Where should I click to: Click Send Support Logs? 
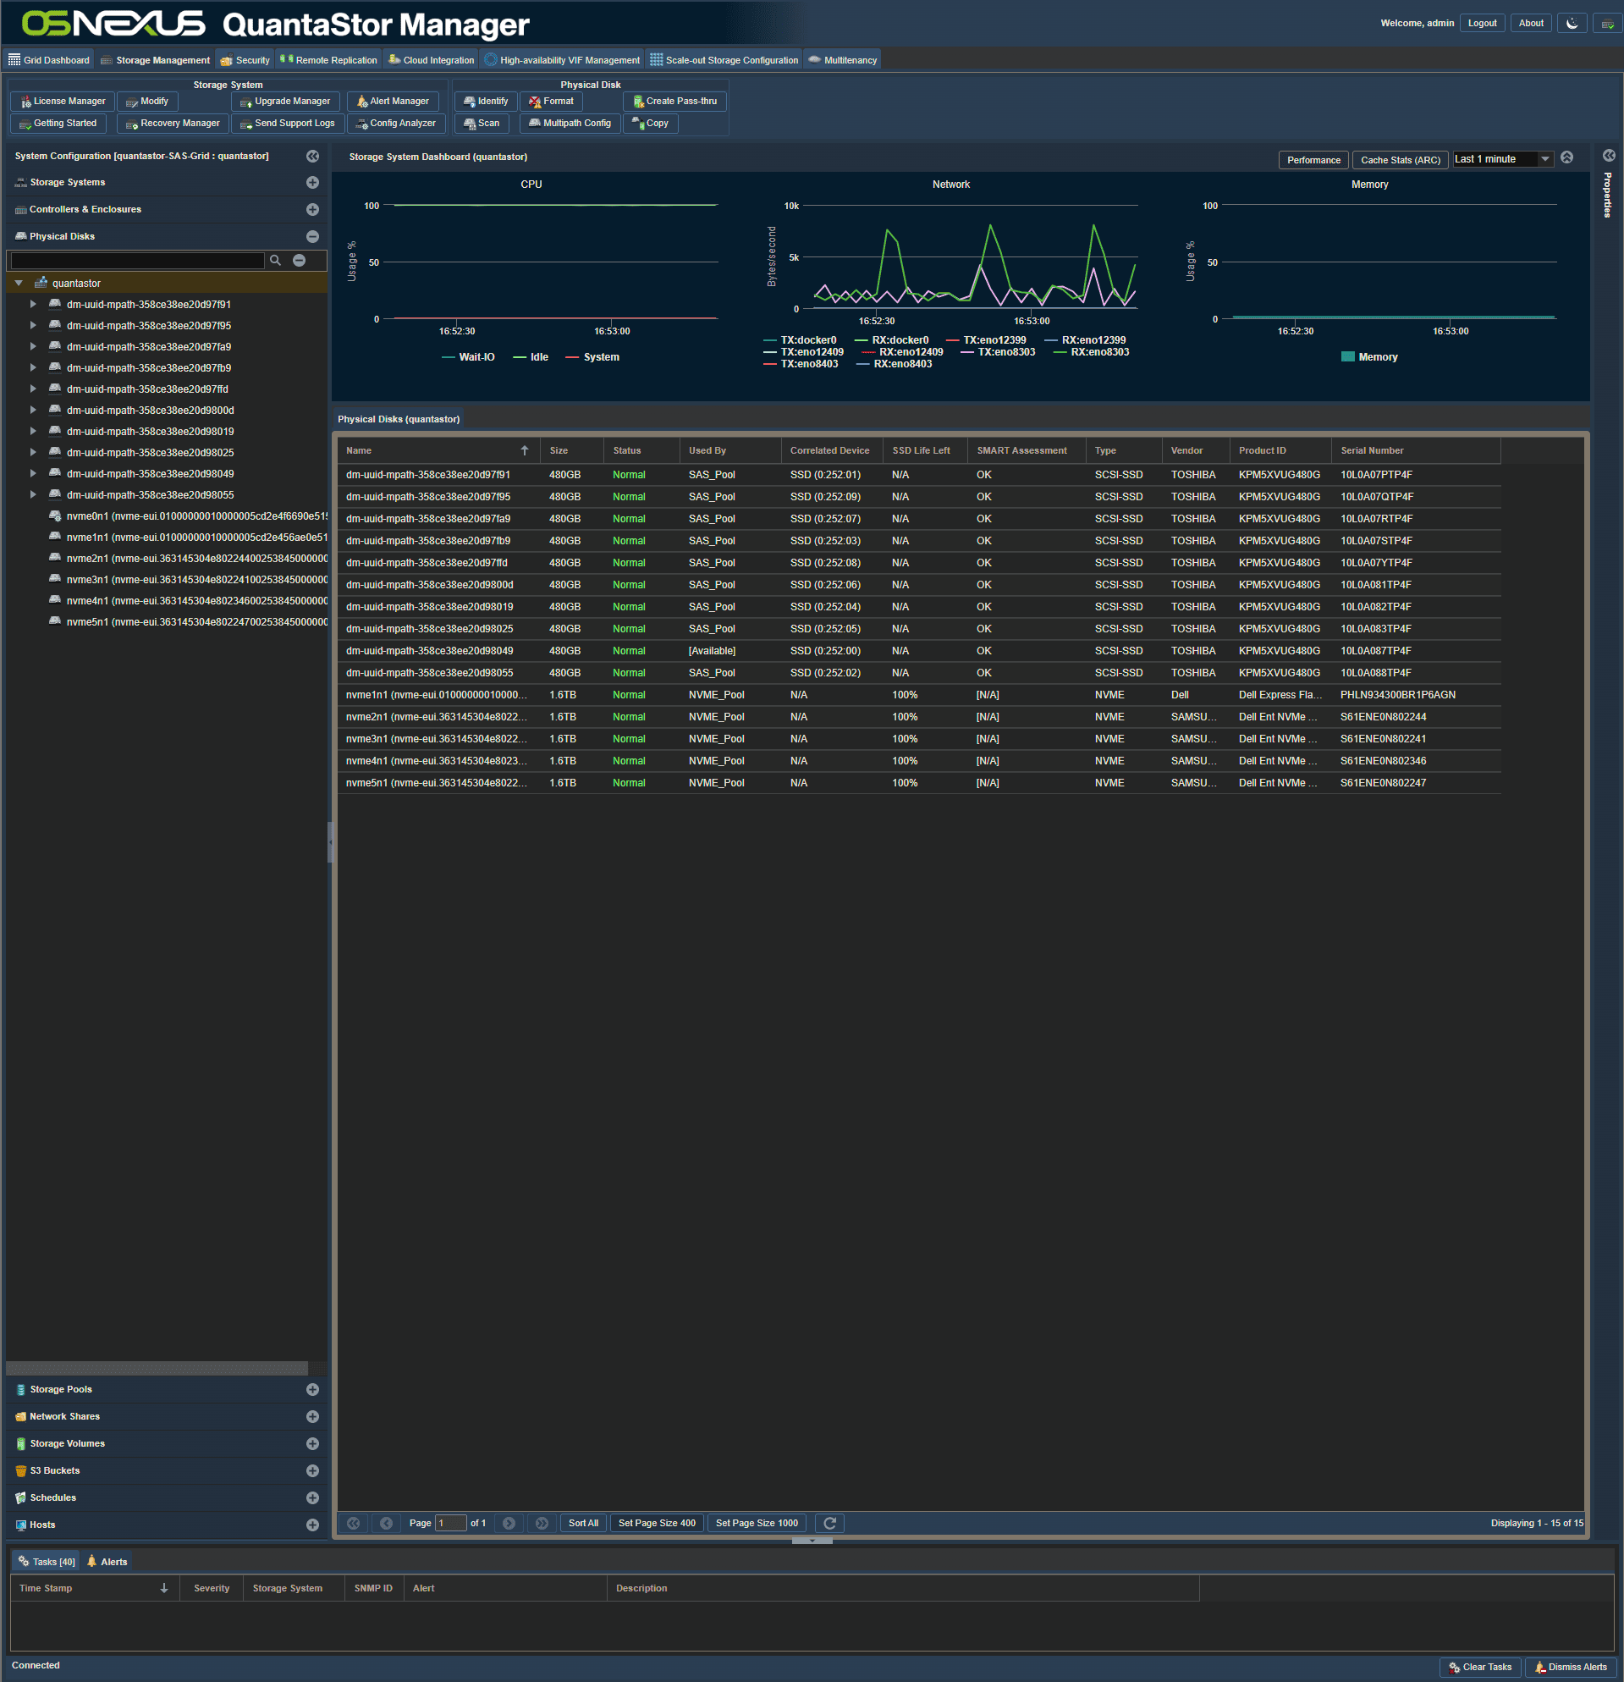click(x=288, y=124)
